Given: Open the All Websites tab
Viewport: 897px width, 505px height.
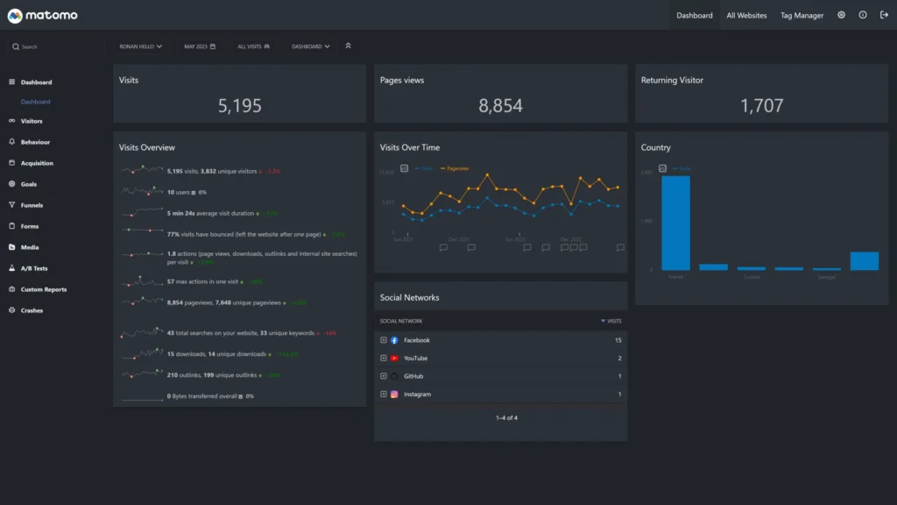Looking at the screenshot, I should [745, 15].
